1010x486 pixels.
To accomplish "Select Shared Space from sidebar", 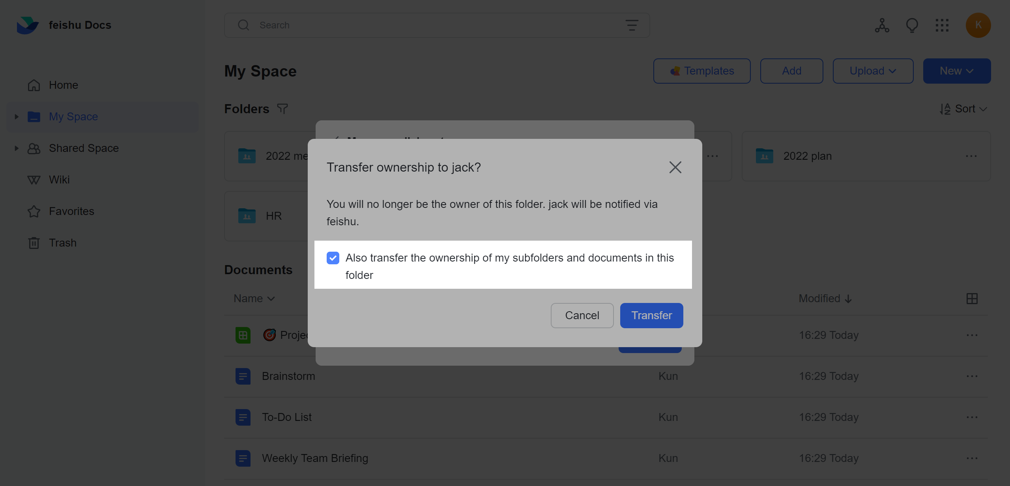I will tap(84, 148).
